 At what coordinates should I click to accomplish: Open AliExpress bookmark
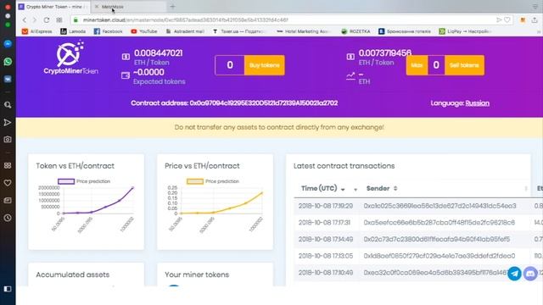(37, 31)
